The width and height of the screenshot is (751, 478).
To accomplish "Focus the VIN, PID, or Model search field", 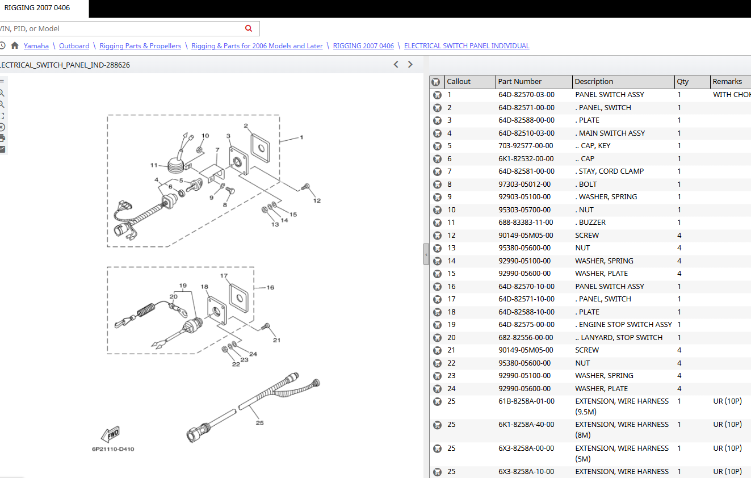I will (122, 28).
